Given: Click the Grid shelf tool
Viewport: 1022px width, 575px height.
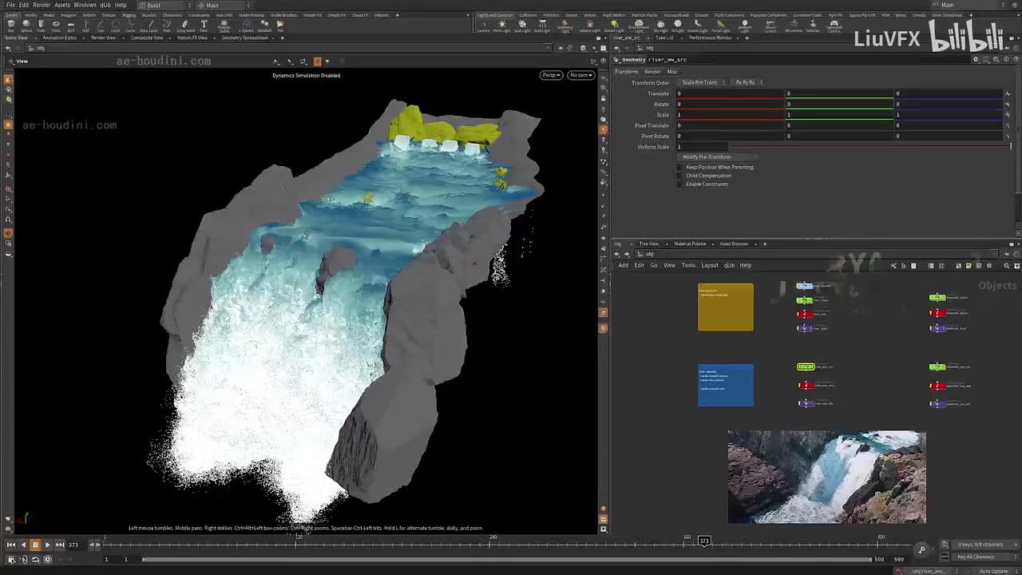Looking at the screenshot, I should (x=70, y=26).
